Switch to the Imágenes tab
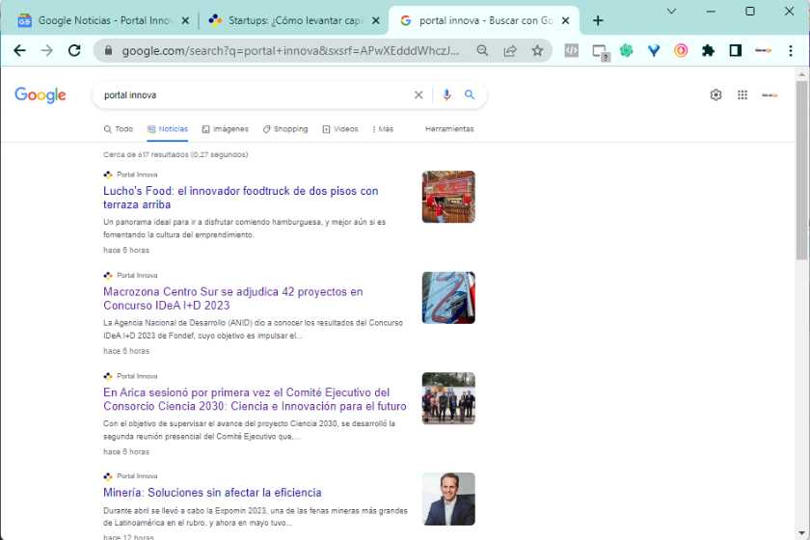 coord(225,129)
